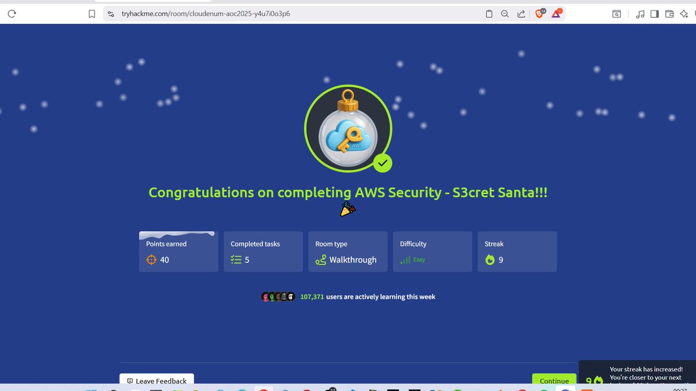Open the Brave Shields panel

point(538,13)
